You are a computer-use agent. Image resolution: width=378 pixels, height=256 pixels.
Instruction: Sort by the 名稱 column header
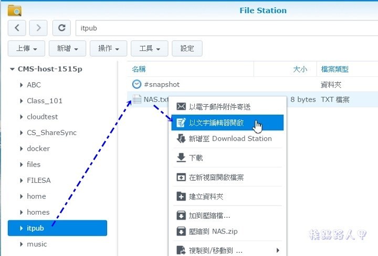point(191,69)
